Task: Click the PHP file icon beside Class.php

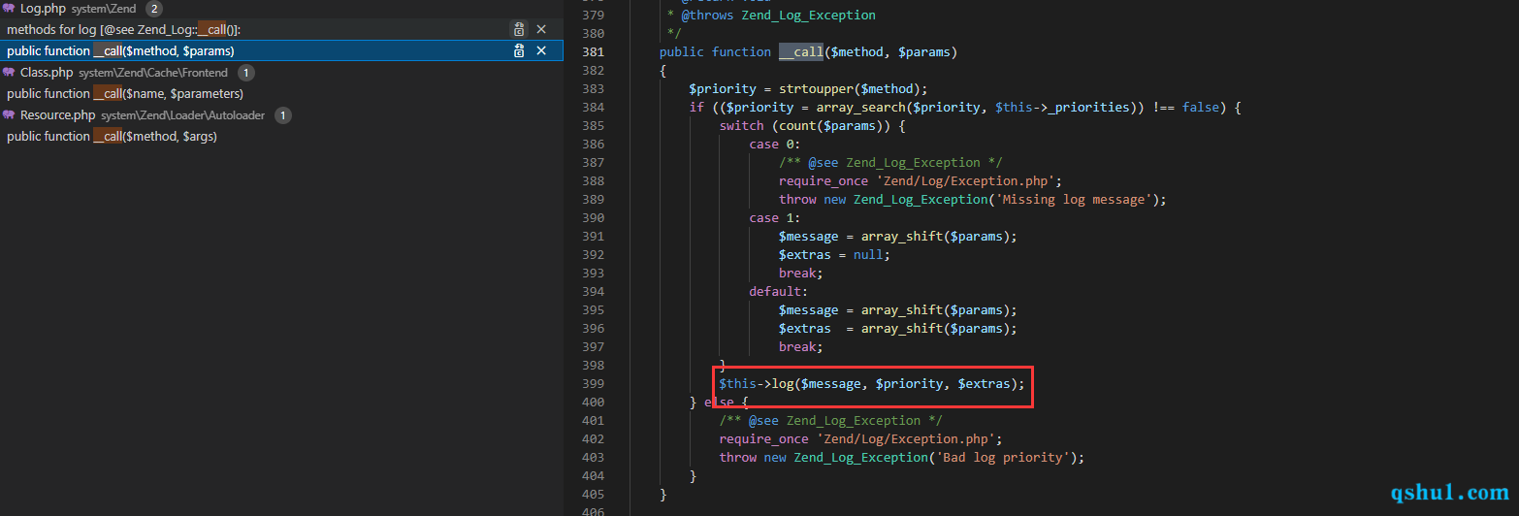Action: [9, 73]
